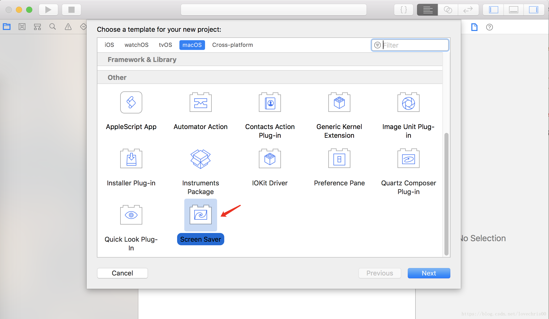Viewport: 549px width, 319px height.
Task: Switch to the iOS platform tab
Action: click(x=109, y=45)
